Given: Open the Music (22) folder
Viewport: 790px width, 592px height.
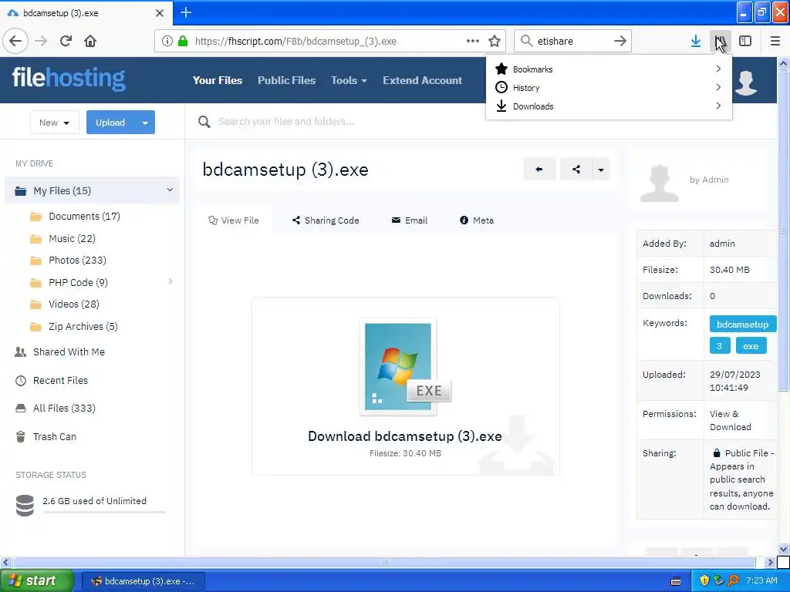Looking at the screenshot, I should pyautogui.click(x=72, y=238).
